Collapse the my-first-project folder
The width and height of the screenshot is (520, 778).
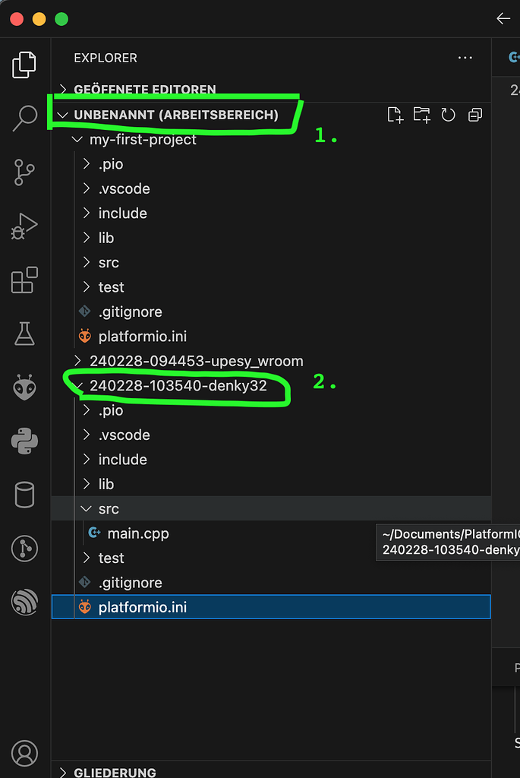pos(143,140)
